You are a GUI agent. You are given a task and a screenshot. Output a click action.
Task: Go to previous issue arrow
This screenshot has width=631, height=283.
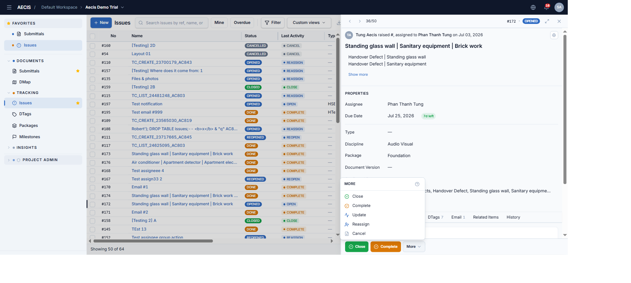[350, 21]
